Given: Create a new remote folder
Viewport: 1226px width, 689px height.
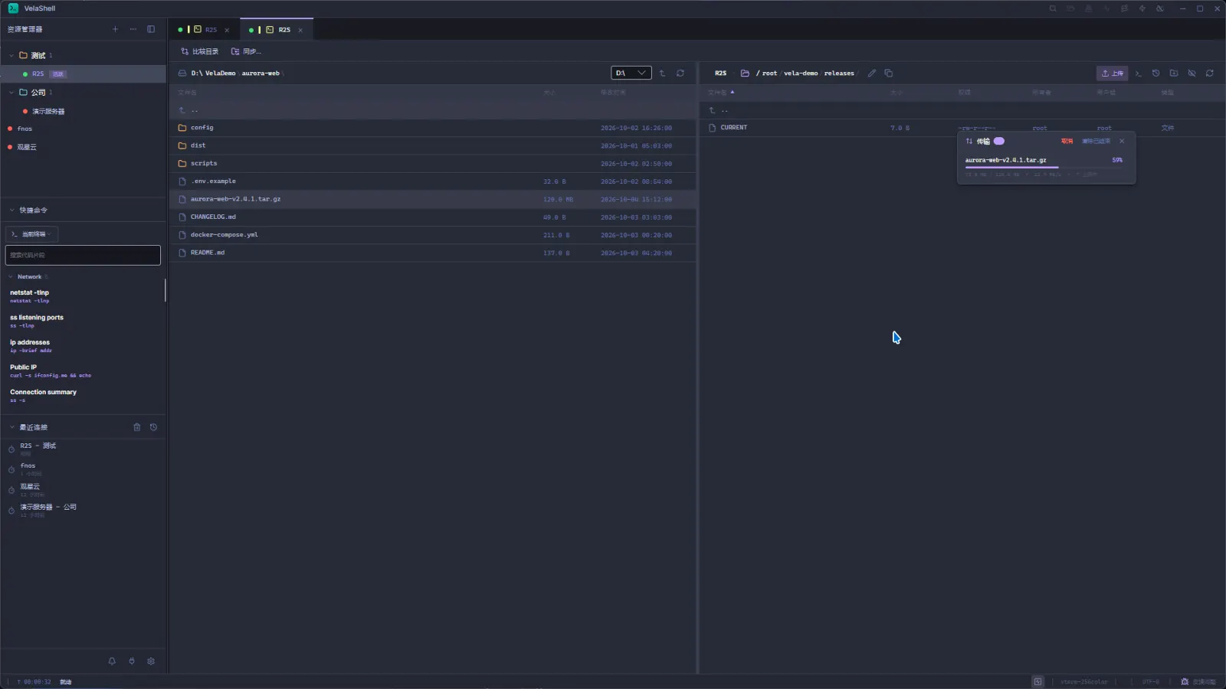Looking at the screenshot, I should tap(1174, 73).
